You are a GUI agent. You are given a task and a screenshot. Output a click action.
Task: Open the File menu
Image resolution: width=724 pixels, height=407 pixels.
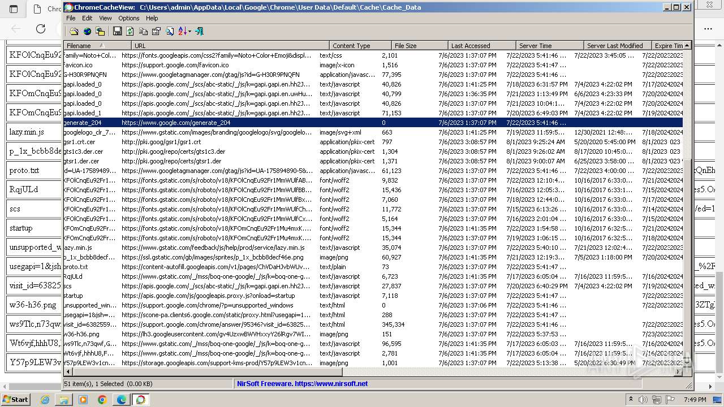71,18
